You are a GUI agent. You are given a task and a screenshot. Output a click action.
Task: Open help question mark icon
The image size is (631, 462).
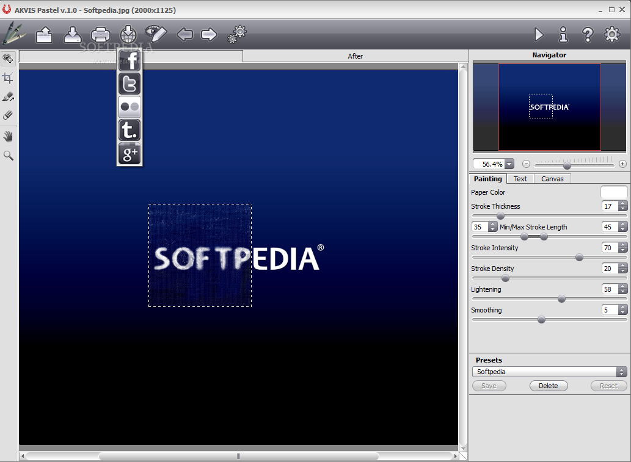(x=588, y=35)
